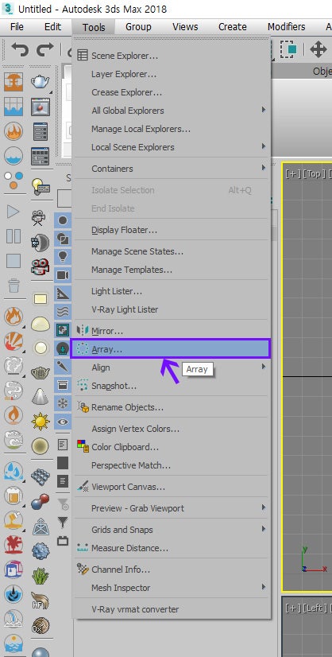Choose Mirror... from the Tools menu
Image resolution: width=332 pixels, height=657 pixels.
point(172,331)
